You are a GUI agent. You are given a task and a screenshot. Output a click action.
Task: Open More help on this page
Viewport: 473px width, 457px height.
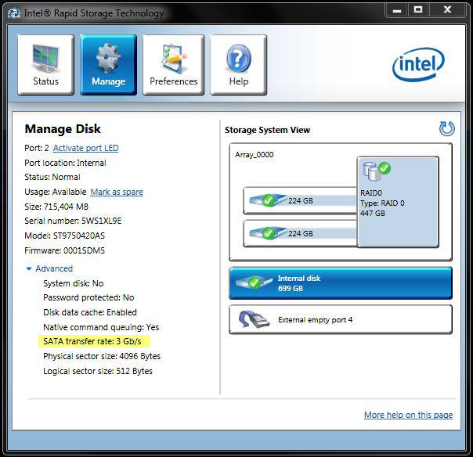[408, 415]
